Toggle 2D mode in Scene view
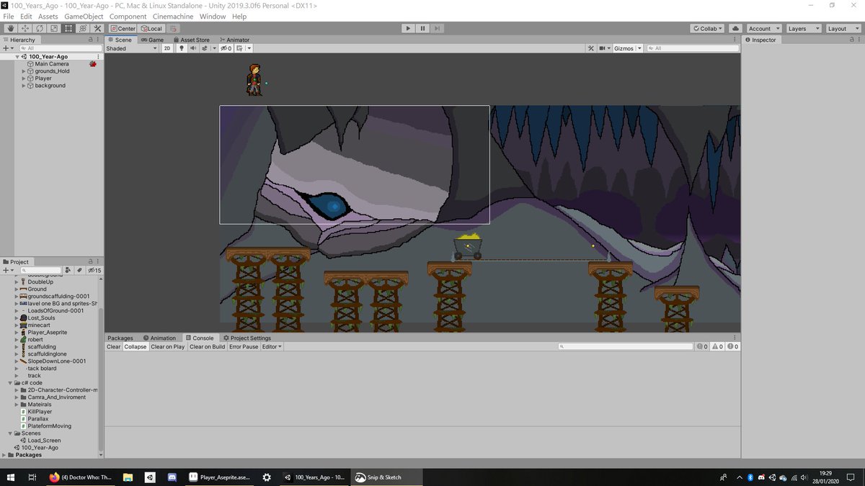 pyautogui.click(x=167, y=48)
